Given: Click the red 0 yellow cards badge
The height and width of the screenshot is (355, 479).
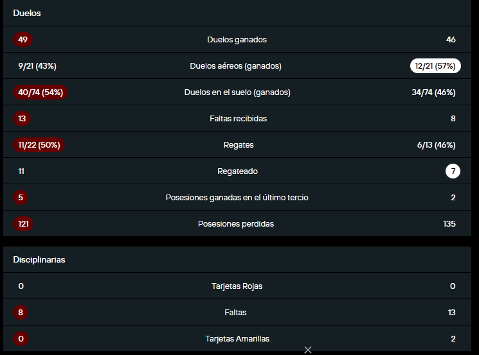Looking at the screenshot, I should (x=21, y=338).
